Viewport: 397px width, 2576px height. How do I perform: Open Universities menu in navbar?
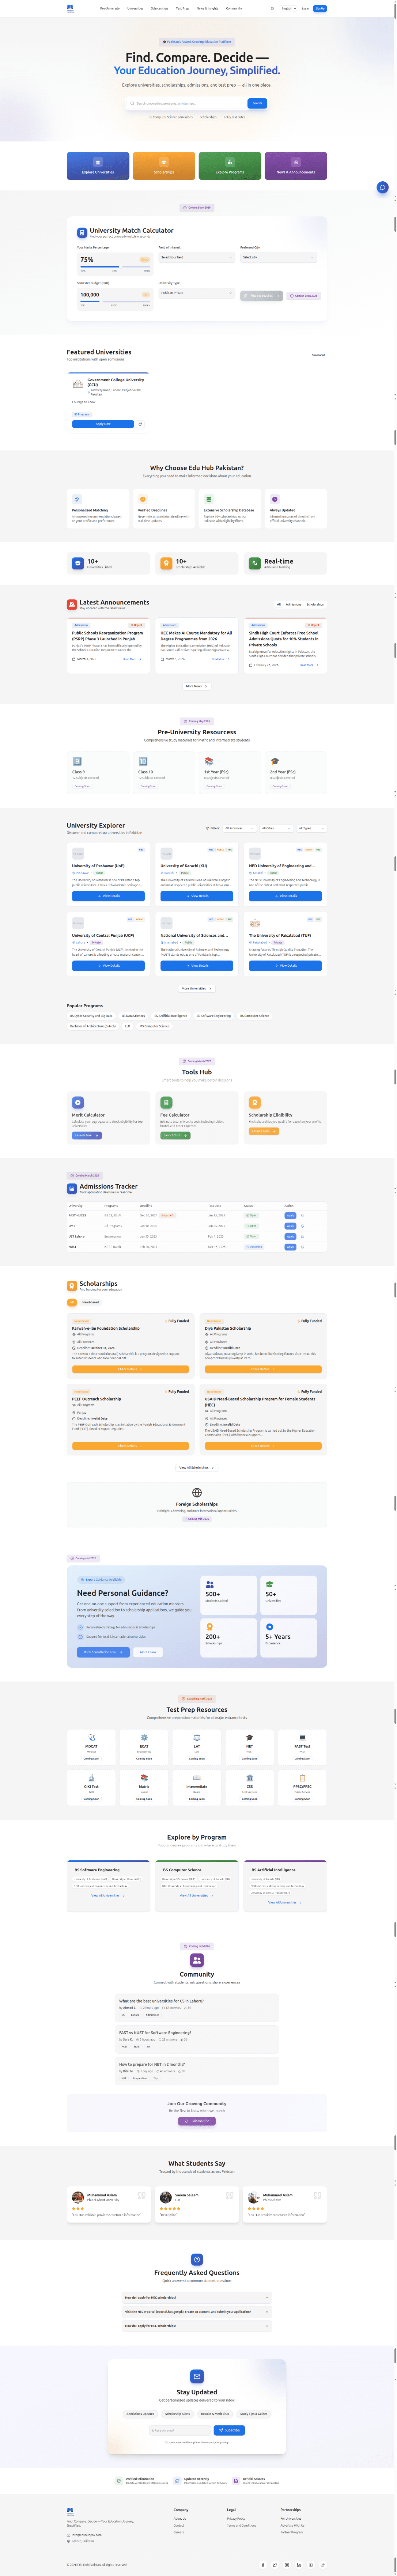[x=135, y=8]
